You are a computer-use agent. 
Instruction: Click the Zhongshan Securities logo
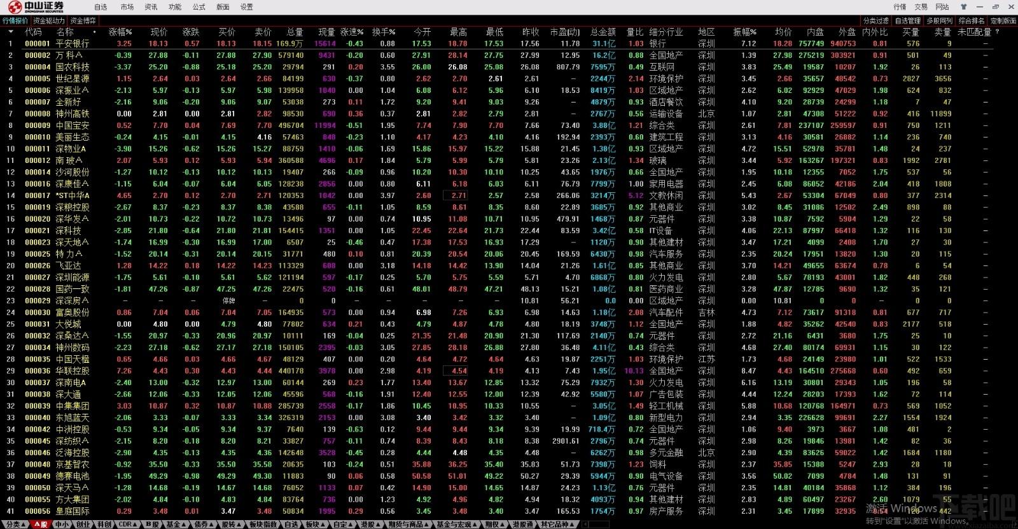(x=36, y=7)
